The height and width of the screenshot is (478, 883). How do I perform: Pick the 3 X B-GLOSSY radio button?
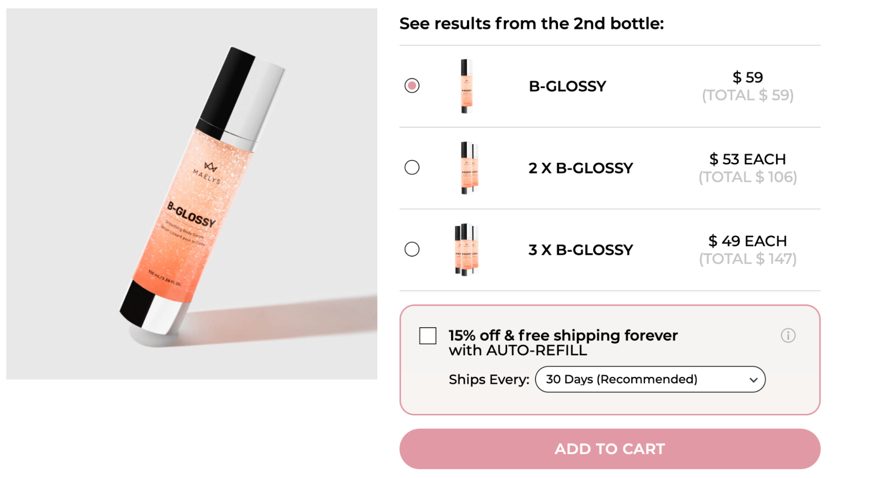[412, 249]
